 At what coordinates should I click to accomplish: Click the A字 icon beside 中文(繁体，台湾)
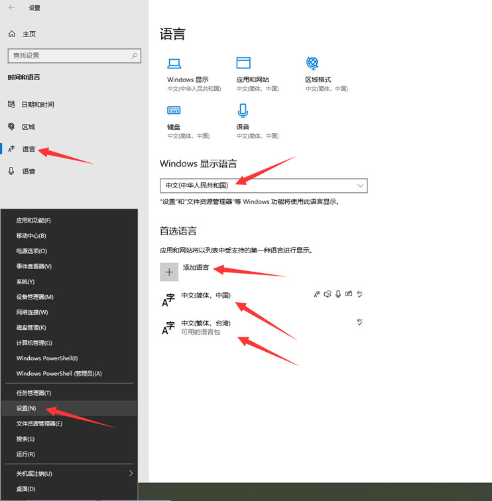point(168,328)
